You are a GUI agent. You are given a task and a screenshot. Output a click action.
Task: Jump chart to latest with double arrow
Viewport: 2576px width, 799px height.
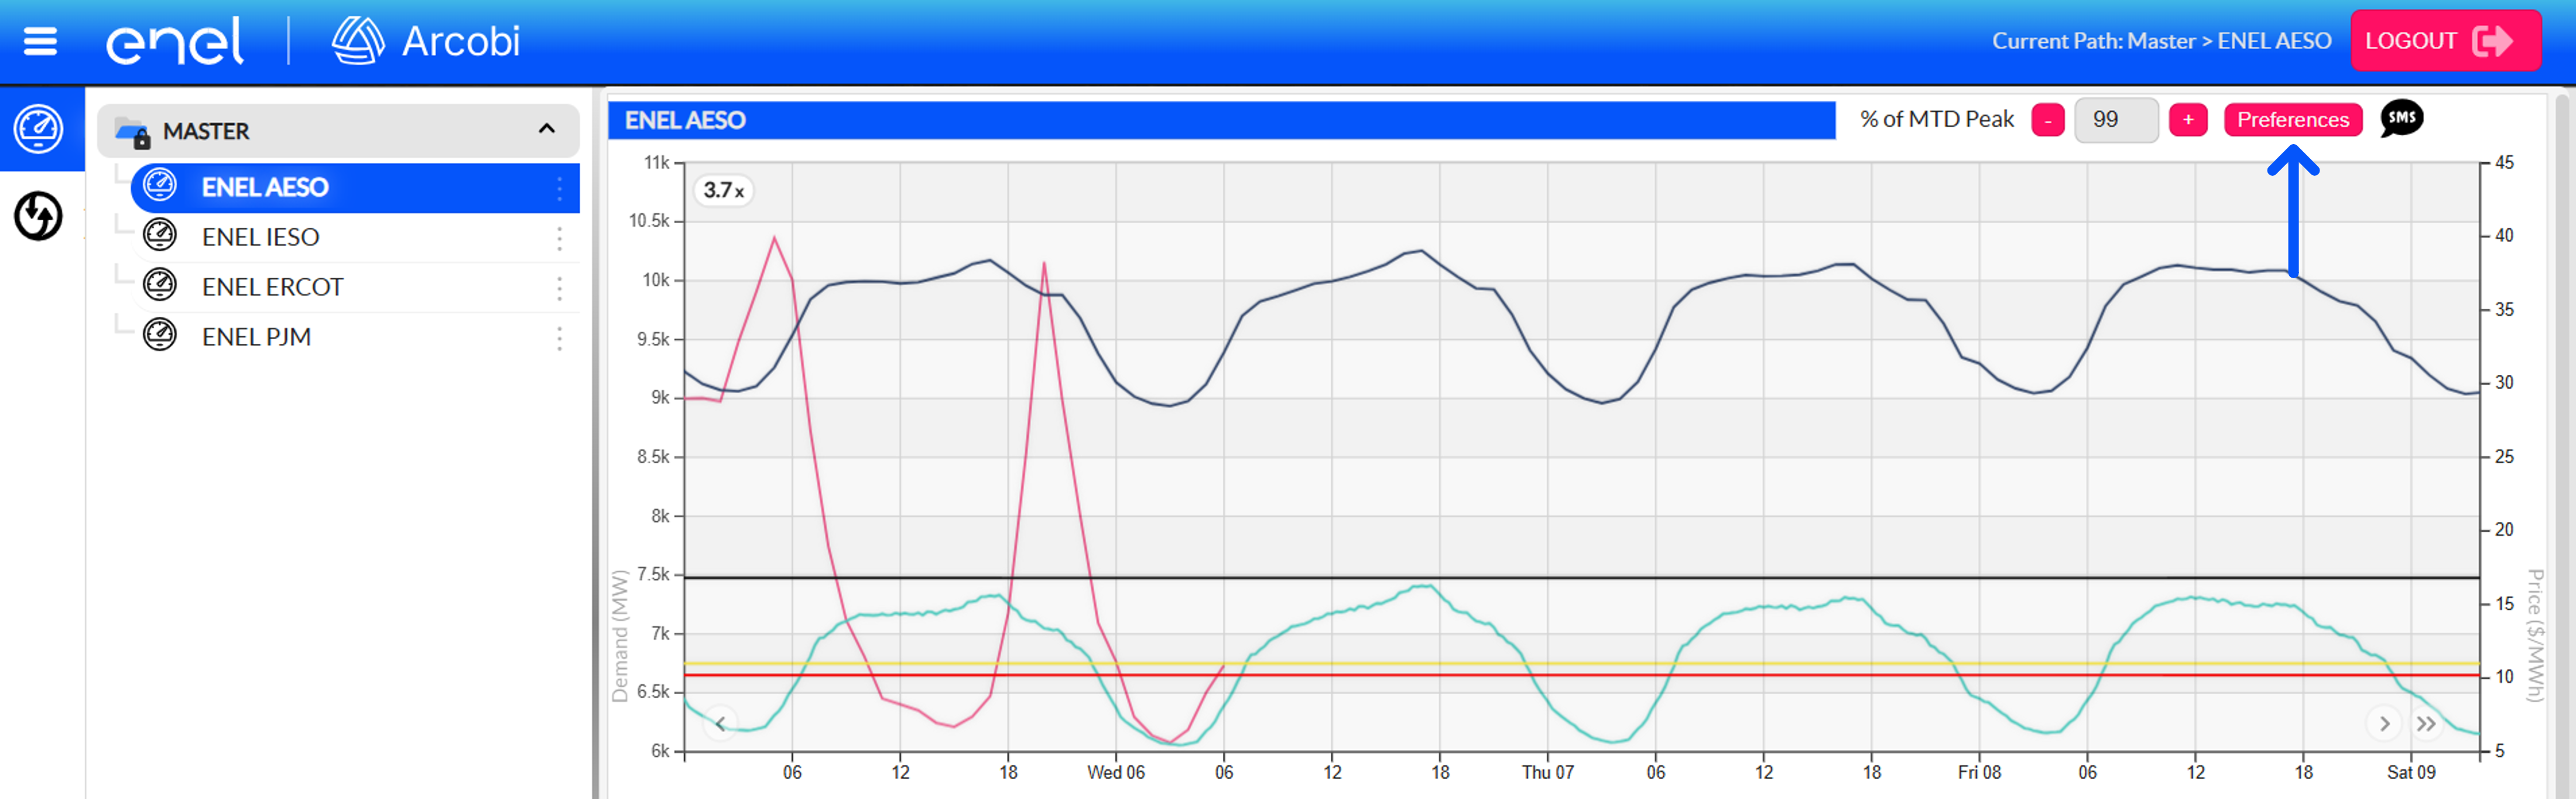coord(2425,724)
